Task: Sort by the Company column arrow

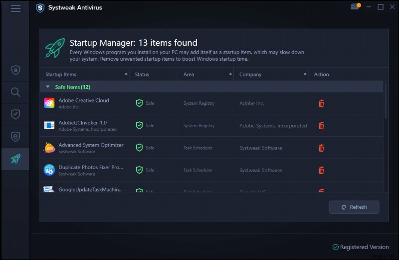Action: pos(305,75)
